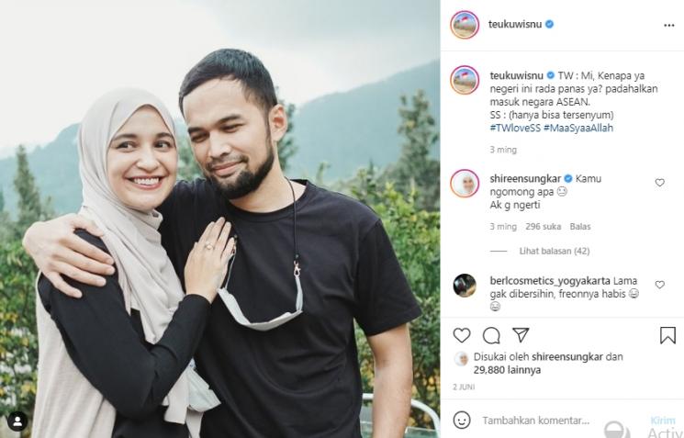Image resolution: width=684 pixels, height=438 pixels.
Task: Like the post with the heart icon
Action: (462, 335)
